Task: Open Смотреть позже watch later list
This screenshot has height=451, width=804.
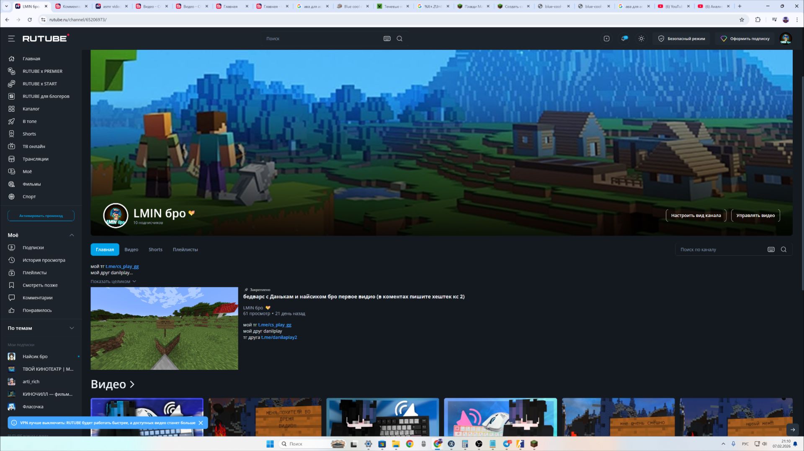Action: coord(41,285)
